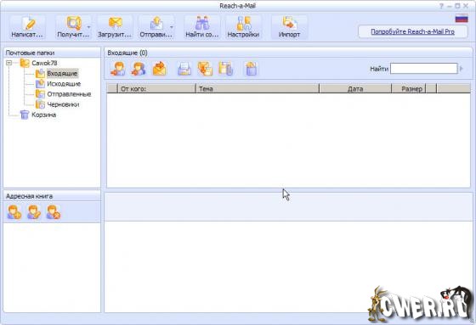The image size is (476, 325).
Task: Sort messages by Дата column header
Action: click(x=355, y=89)
